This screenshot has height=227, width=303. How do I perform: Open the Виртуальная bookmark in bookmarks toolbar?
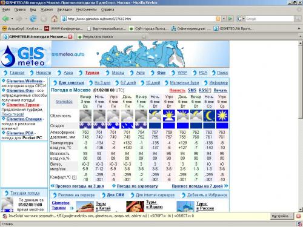coord(107,28)
